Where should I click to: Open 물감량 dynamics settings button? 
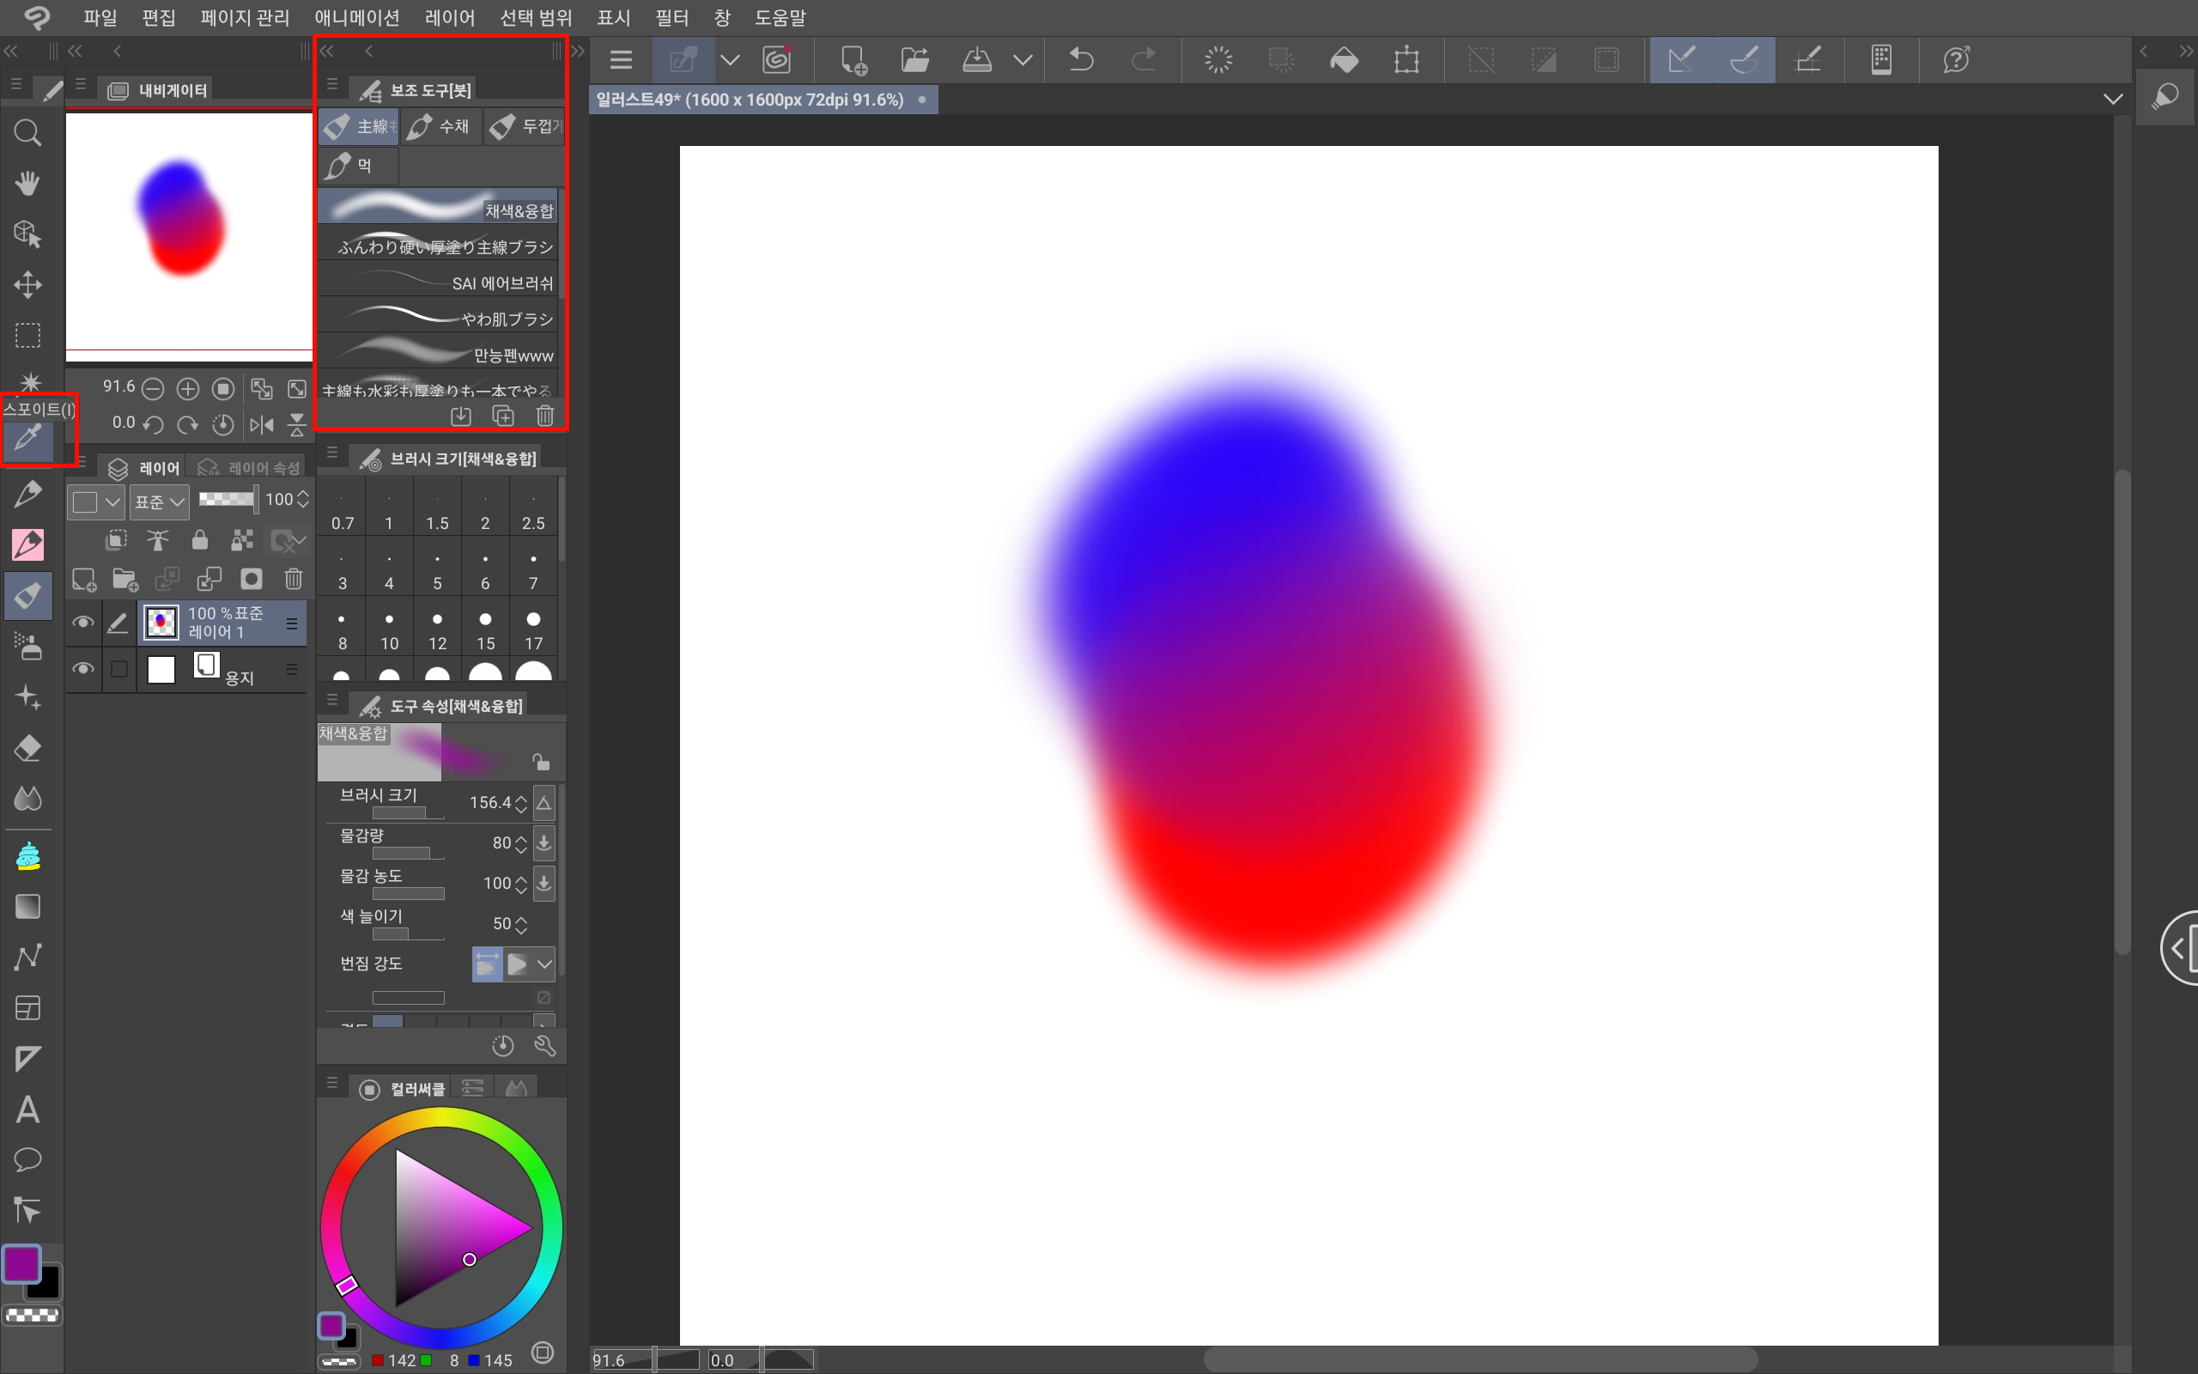[x=544, y=842]
